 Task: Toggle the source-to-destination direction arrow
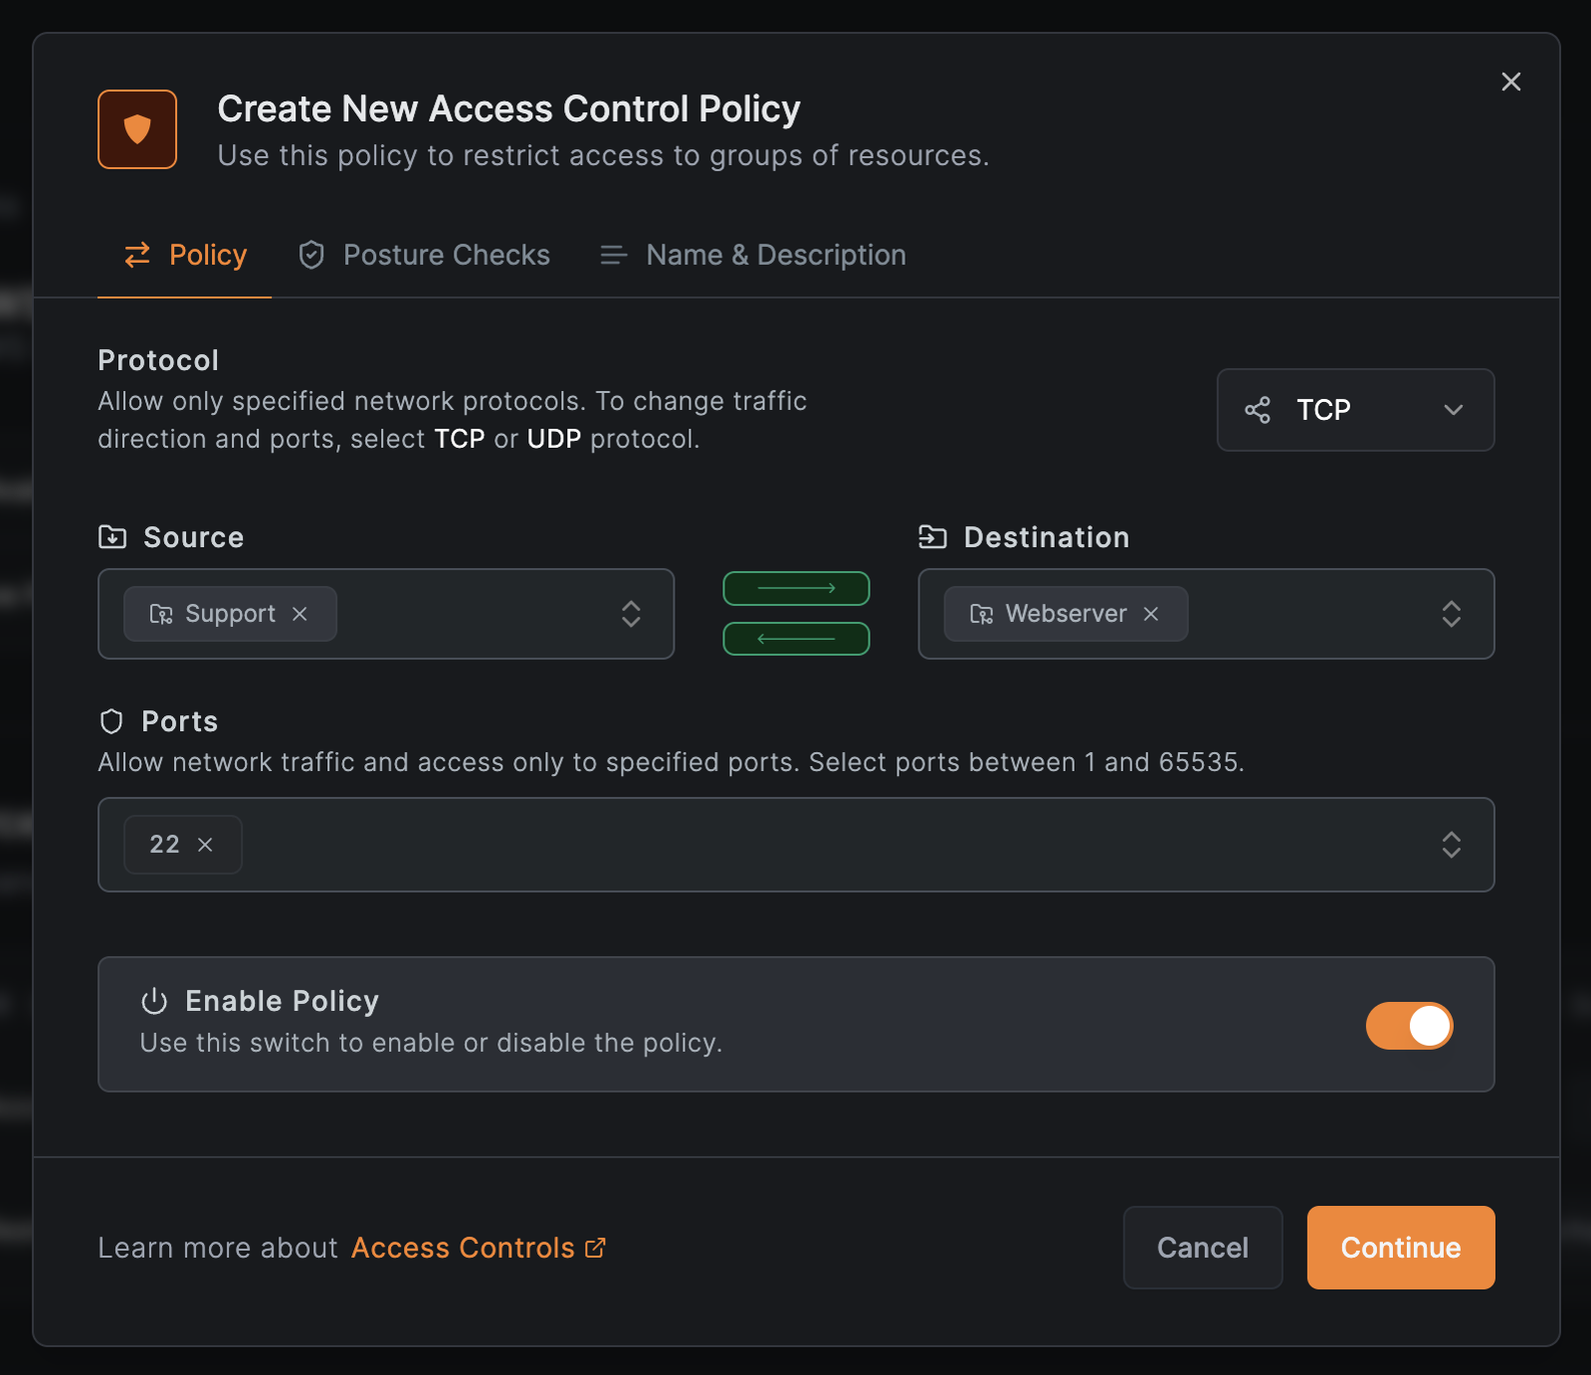796,588
